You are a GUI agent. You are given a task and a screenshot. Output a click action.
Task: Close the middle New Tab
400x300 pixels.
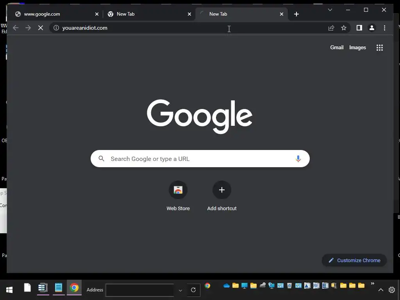(x=189, y=14)
